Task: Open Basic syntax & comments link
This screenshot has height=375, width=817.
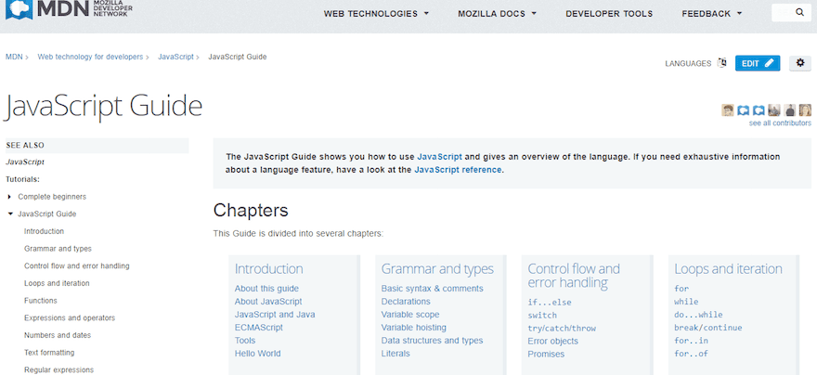Action: (432, 289)
